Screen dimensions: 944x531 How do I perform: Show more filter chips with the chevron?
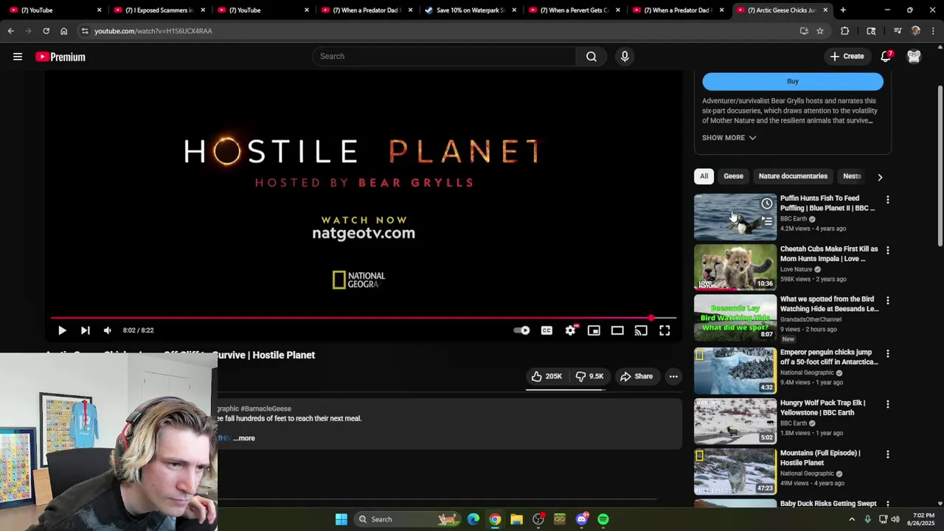pyautogui.click(x=880, y=177)
